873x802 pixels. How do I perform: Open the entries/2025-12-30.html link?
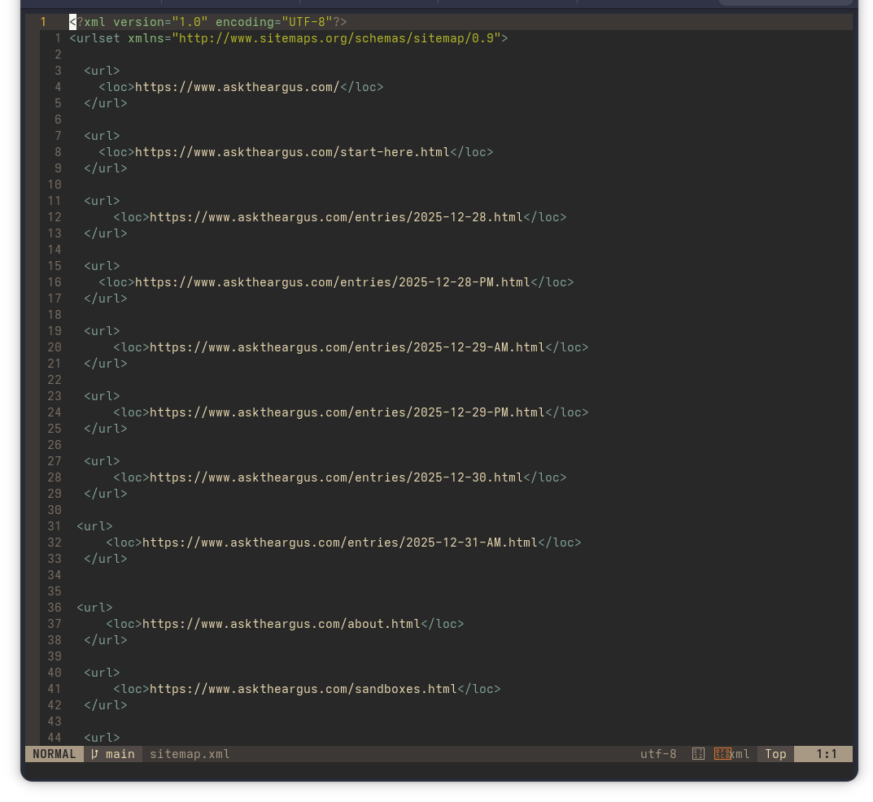tap(336, 477)
